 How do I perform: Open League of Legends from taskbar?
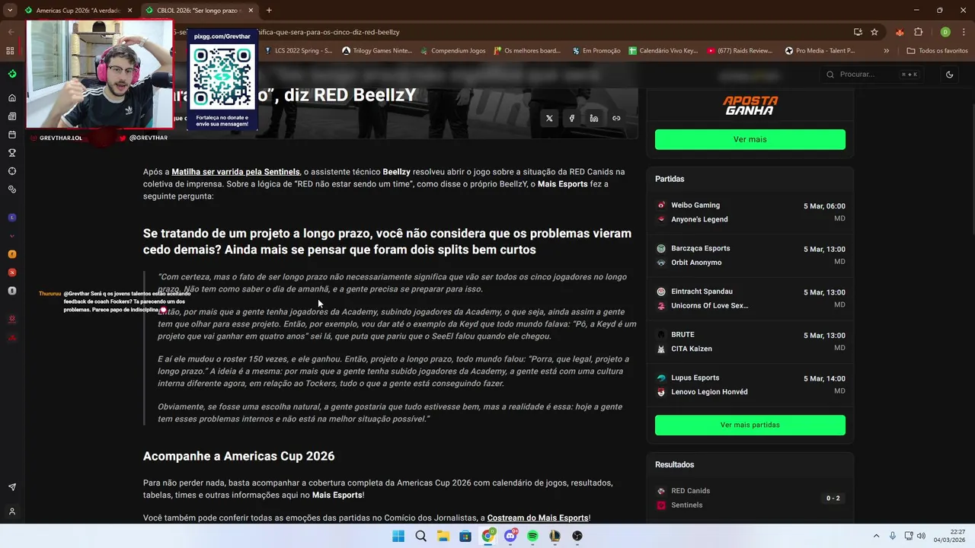pyautogui.click(x=555, y=536)
